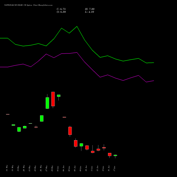Click the "27 May" date label
The width and height of the screenshot is (177, 177).
click(46, 168)
